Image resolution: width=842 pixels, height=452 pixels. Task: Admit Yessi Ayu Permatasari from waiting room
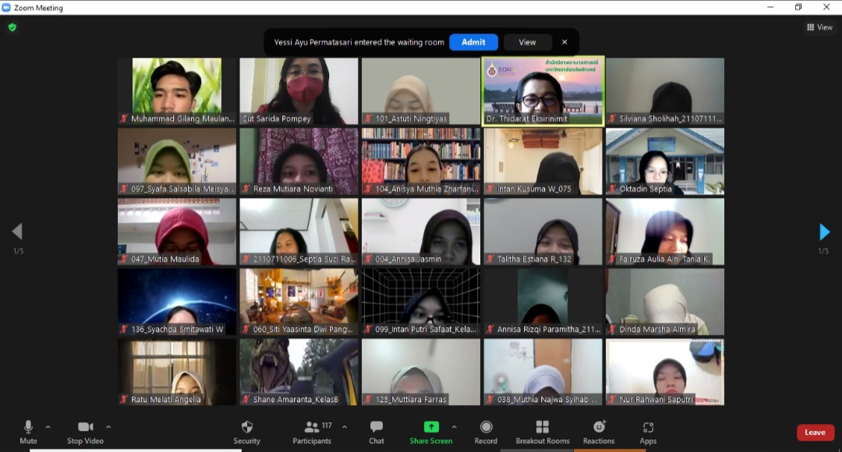[473, 42]
